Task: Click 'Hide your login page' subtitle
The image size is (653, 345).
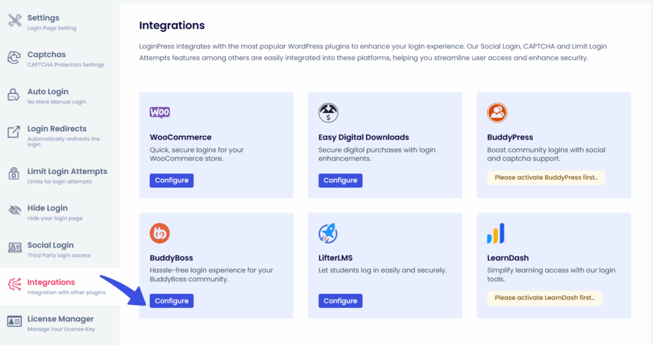Action: 55,218
